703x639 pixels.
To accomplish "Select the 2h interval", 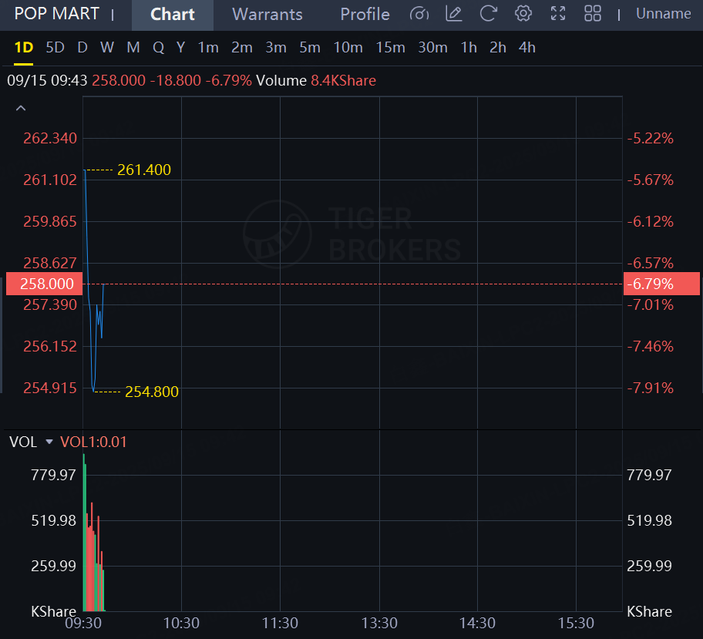I will [x=498, y=48].
